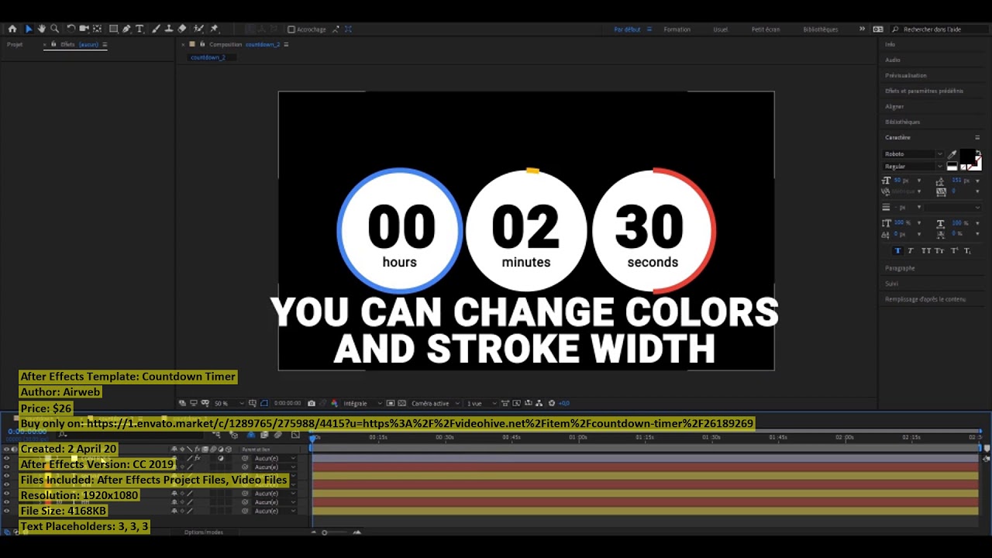
Task: Switch to the Par défaut workspace
Action: pyautogui.click(x=627, y=29)
